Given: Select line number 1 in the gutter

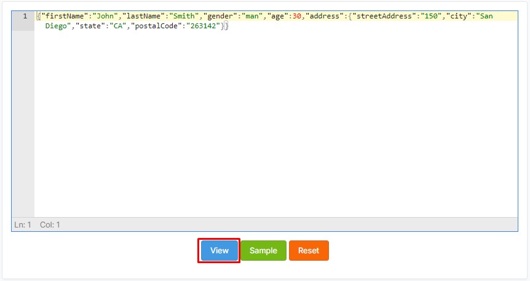Looking at the screenshot, I should [25, 16].
